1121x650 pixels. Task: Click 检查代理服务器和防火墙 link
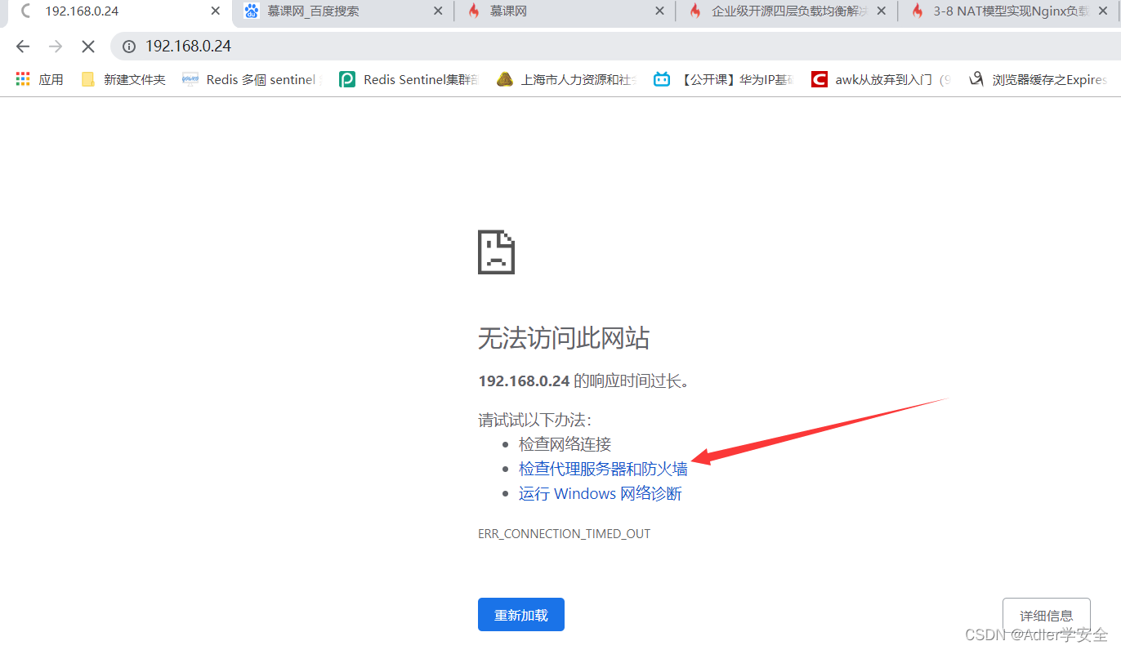pyautogui.click(x=603, y=470)
